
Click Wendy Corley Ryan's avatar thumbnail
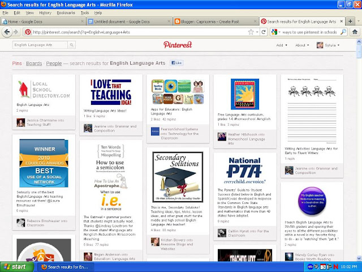(x=289, y=257)
